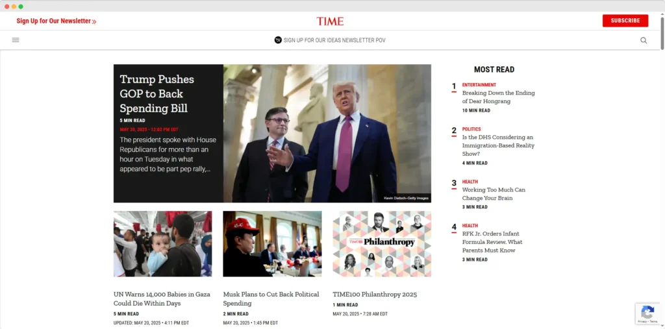Open RFK Jr. Infant Formula Review article
This screenshot has width=665, height=329.
[492, 242]
